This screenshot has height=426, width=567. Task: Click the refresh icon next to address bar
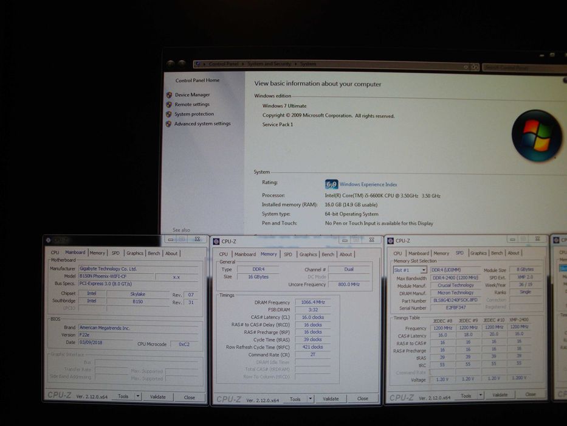click(x=475, y=67)
